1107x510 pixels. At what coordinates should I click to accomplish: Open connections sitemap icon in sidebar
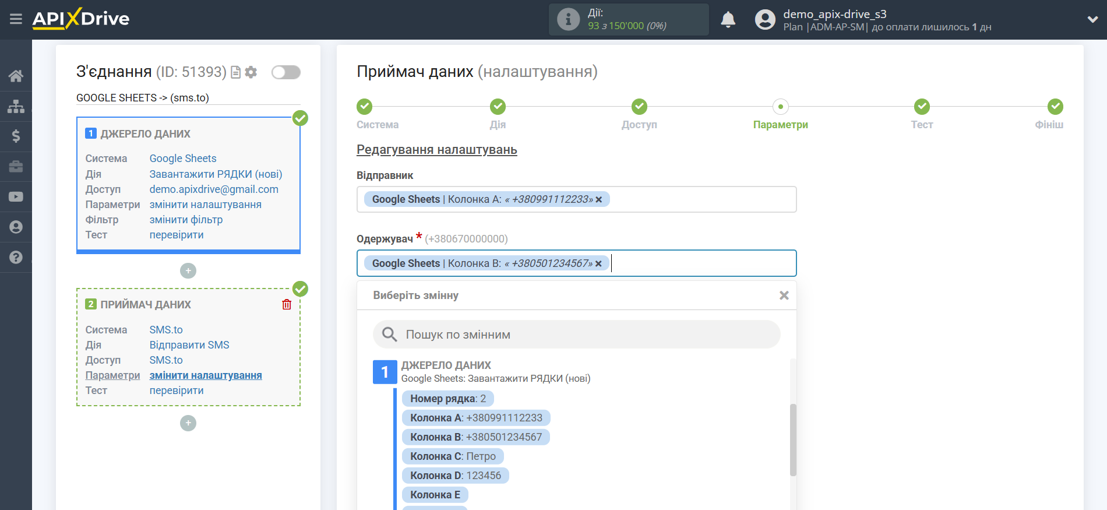(x=16, y=106)
